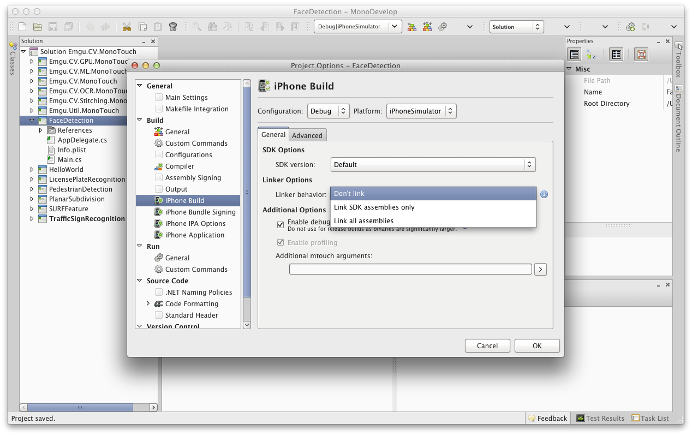Click the Delete trash can toolbar icon

click(x=173, y=26)
